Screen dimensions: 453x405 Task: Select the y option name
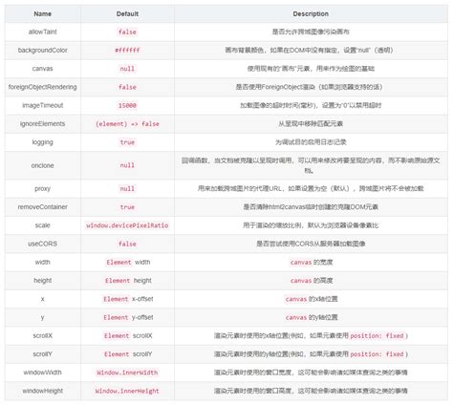[x=43, y=317]
